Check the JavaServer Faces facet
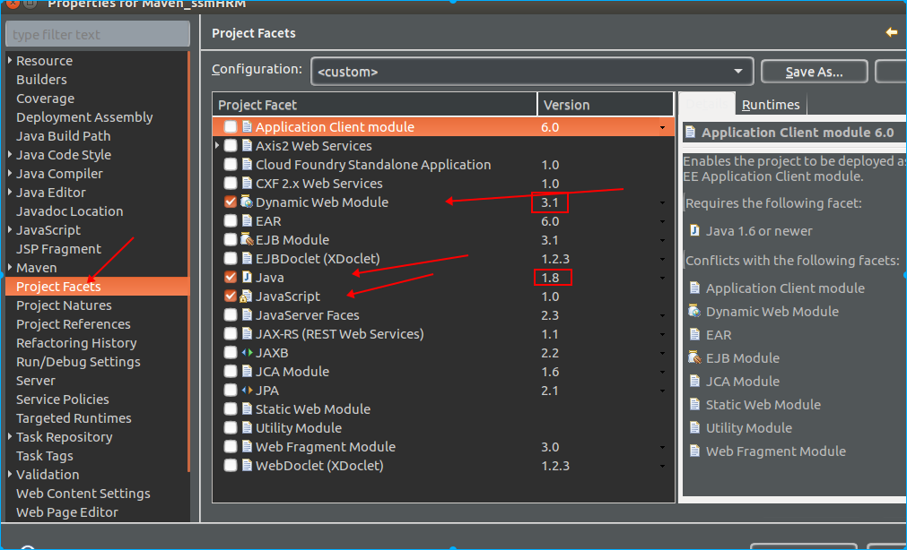 231,315
